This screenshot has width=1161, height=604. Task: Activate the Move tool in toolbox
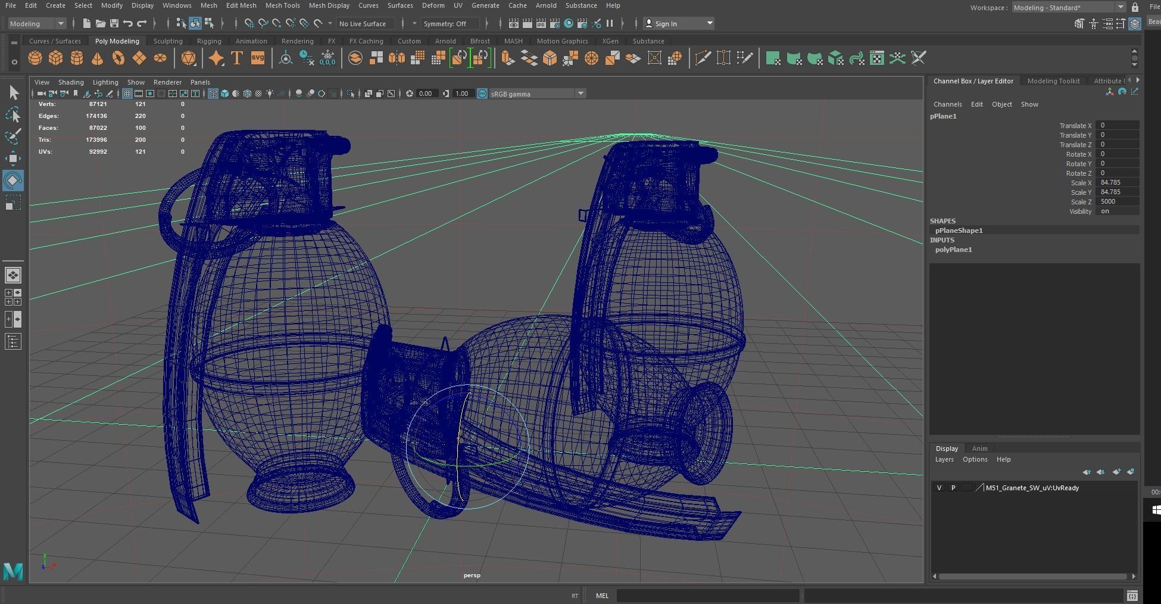point(13,158)
